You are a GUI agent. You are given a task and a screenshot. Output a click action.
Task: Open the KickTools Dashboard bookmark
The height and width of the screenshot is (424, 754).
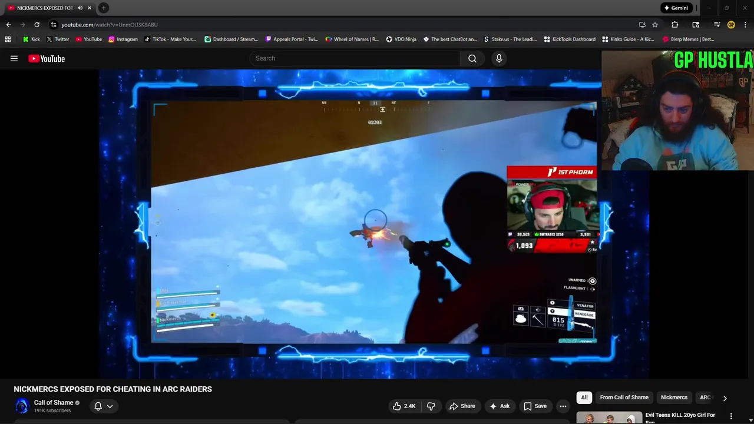570,39
